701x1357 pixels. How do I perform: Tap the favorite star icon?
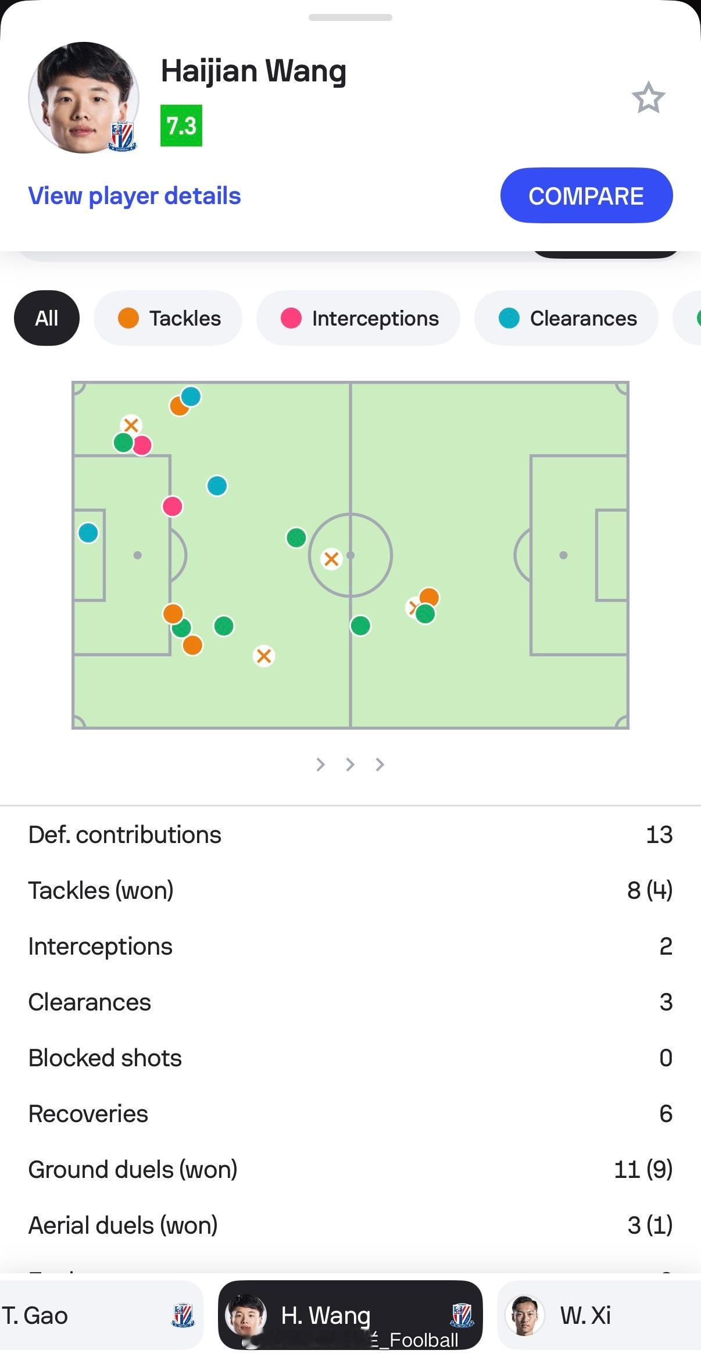[x=648, y=98]
